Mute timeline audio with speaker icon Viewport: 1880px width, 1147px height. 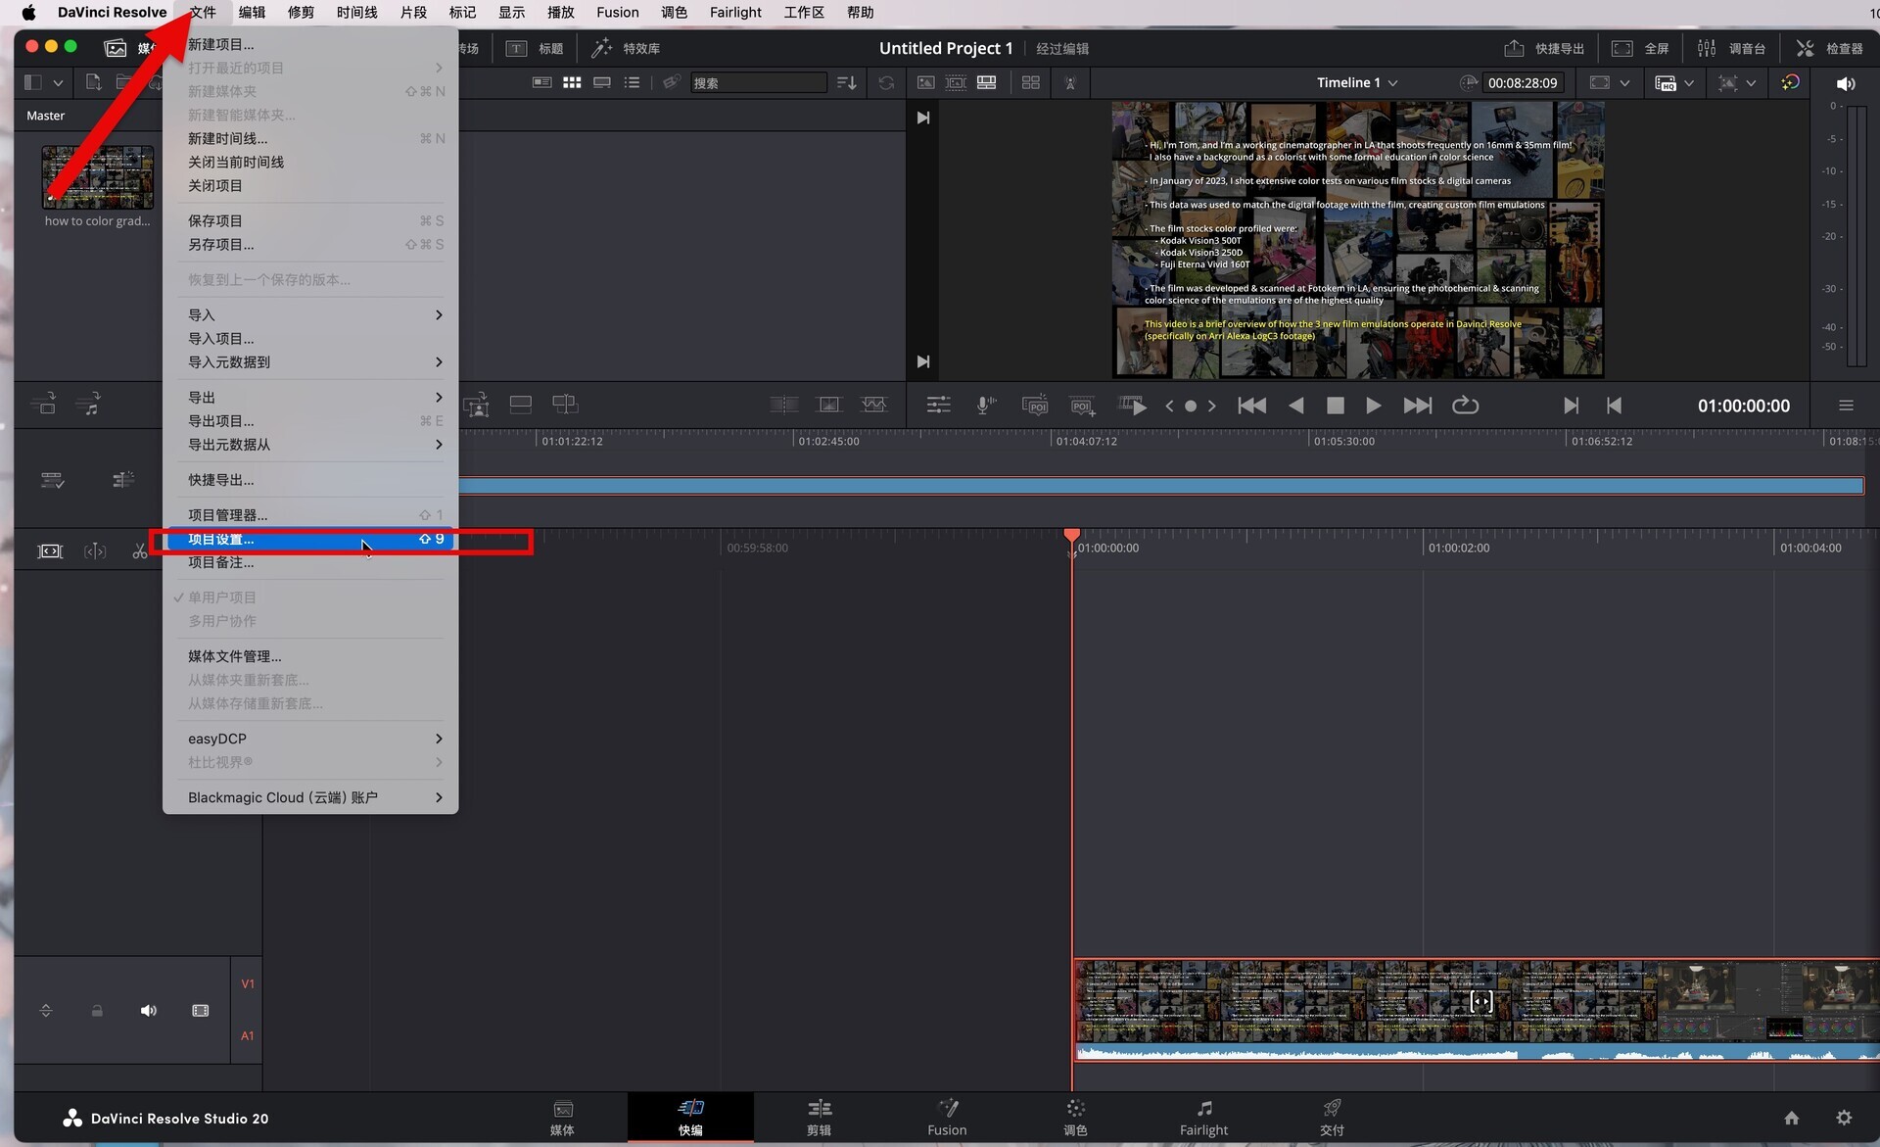pos(148,1010)
